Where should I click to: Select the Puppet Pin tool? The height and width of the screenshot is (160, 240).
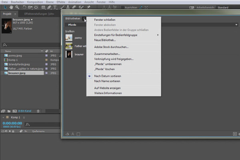[x=88, y=7]
